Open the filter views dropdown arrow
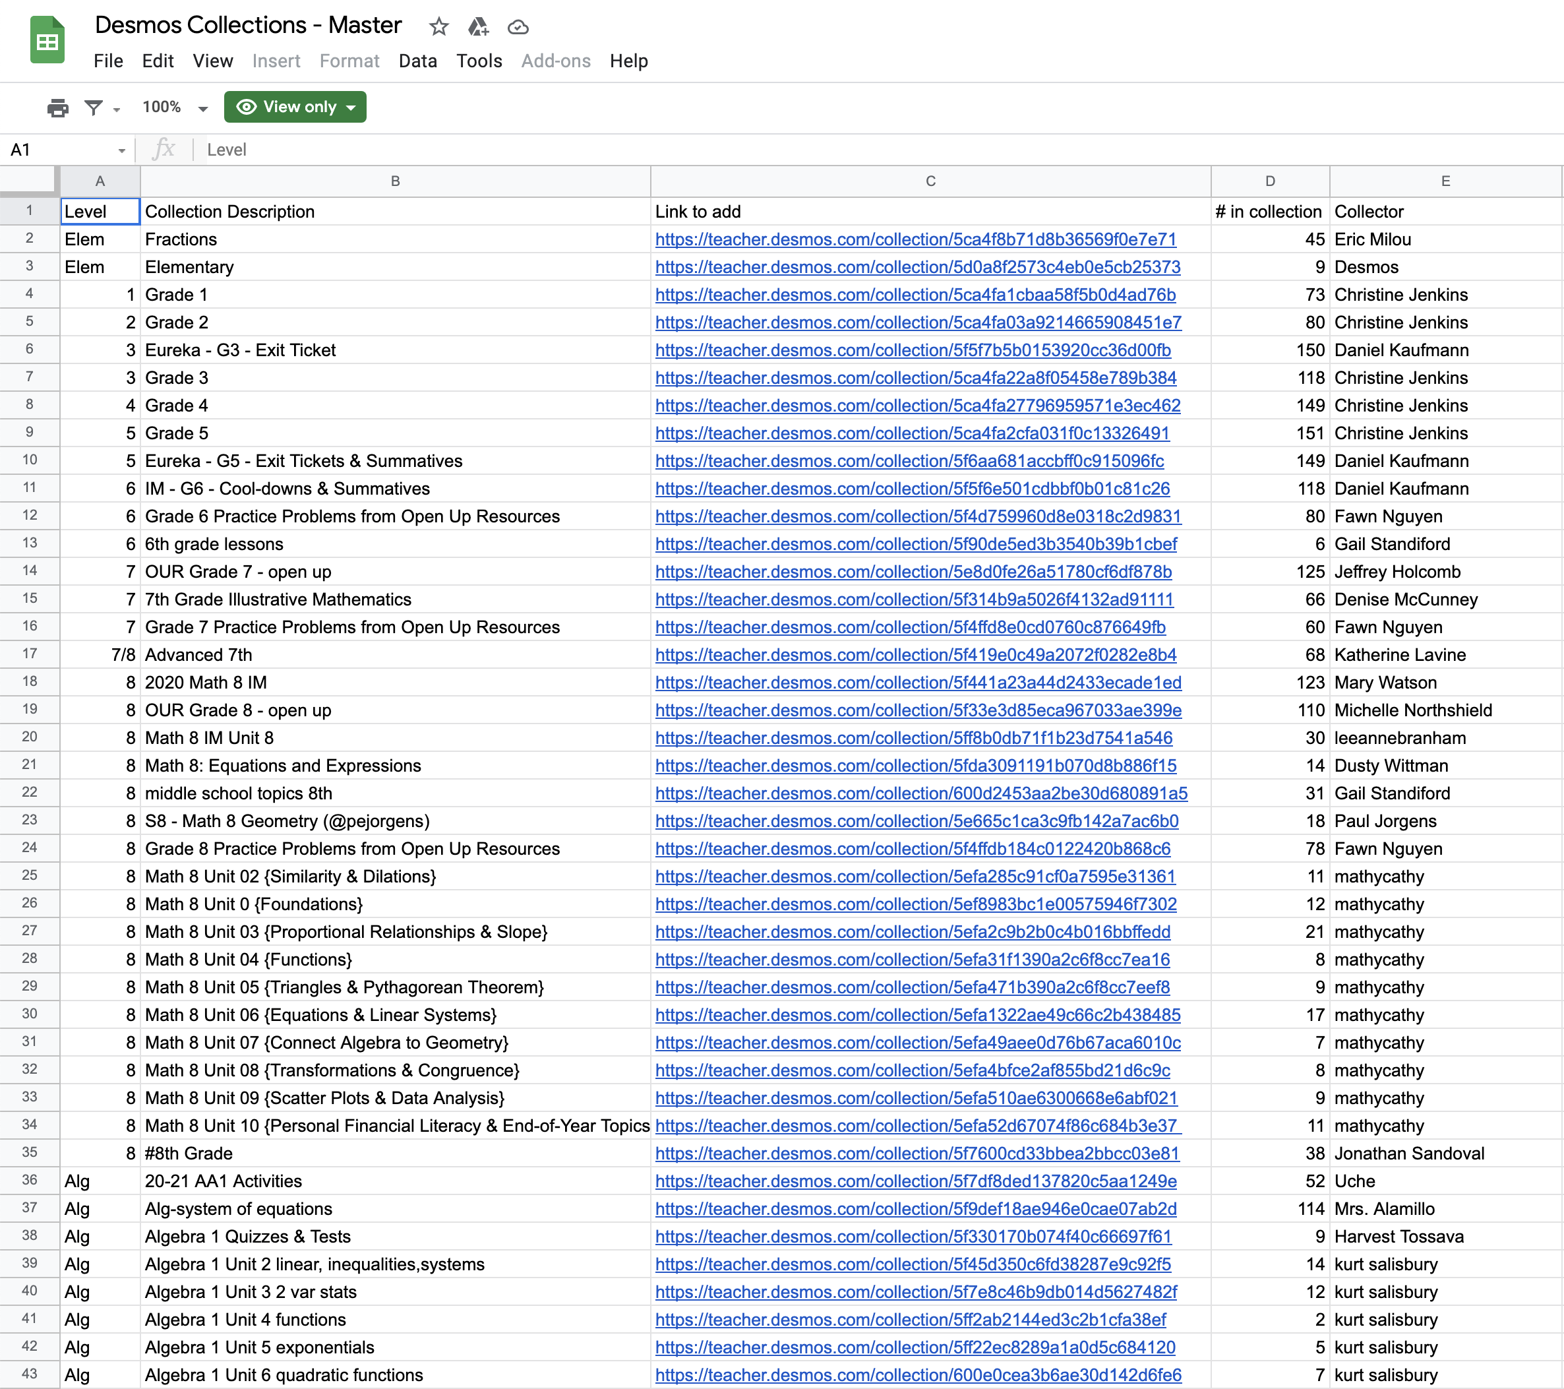 pos(117,109)
